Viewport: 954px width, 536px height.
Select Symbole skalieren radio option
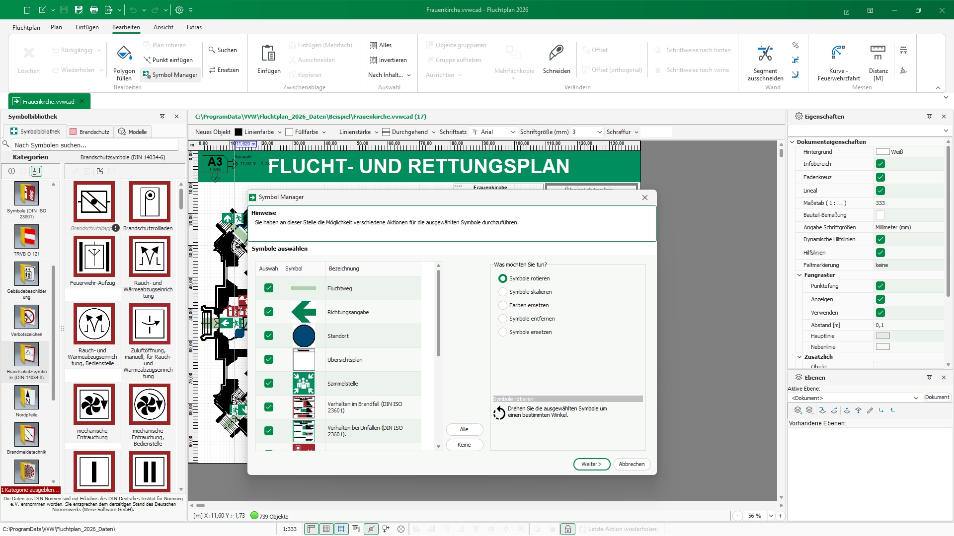pos(503,292)
